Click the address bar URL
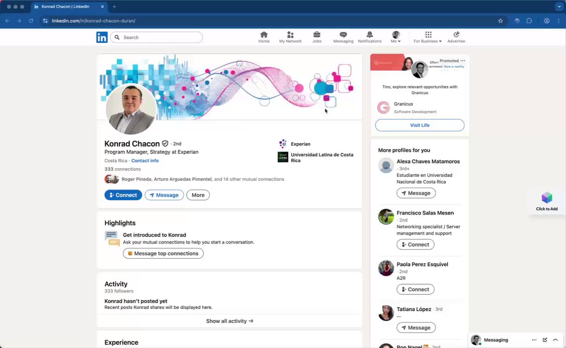The image size is (566, 348). pyautogui.click(x=93, y=21)
